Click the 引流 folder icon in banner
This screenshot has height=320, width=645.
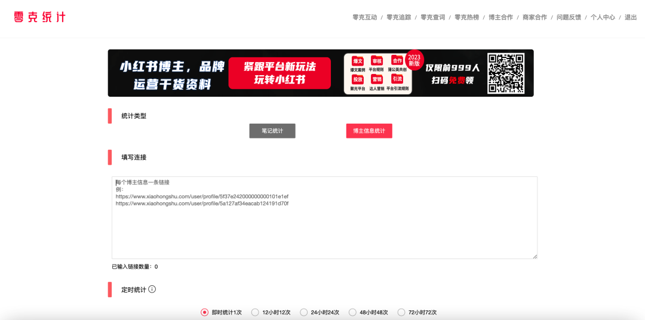click(x=397, y=79)
